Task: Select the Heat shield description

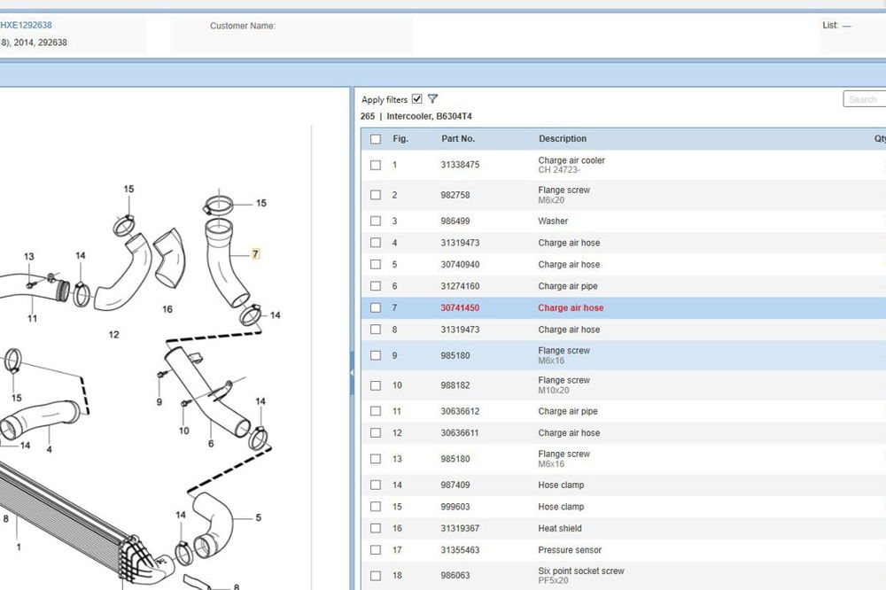Action: tap(560, 528)
